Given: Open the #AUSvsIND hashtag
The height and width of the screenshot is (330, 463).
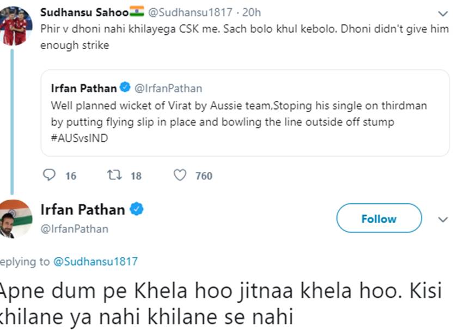Looking at the screenshot, I should tap(80, 139).
